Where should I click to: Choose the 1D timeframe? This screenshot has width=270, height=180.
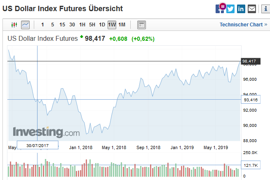pos(102,25)
